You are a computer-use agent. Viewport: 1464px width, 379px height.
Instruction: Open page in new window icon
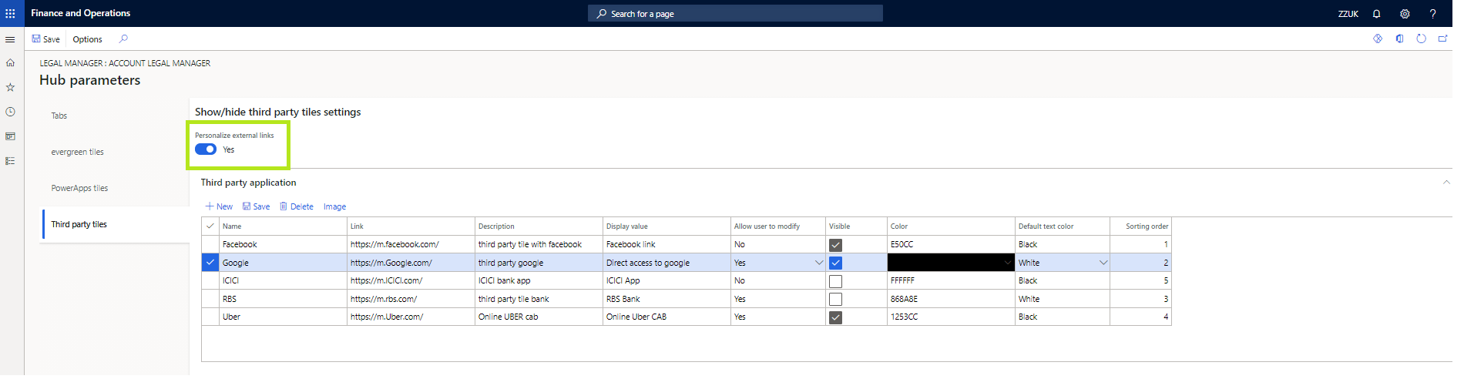1442,39
